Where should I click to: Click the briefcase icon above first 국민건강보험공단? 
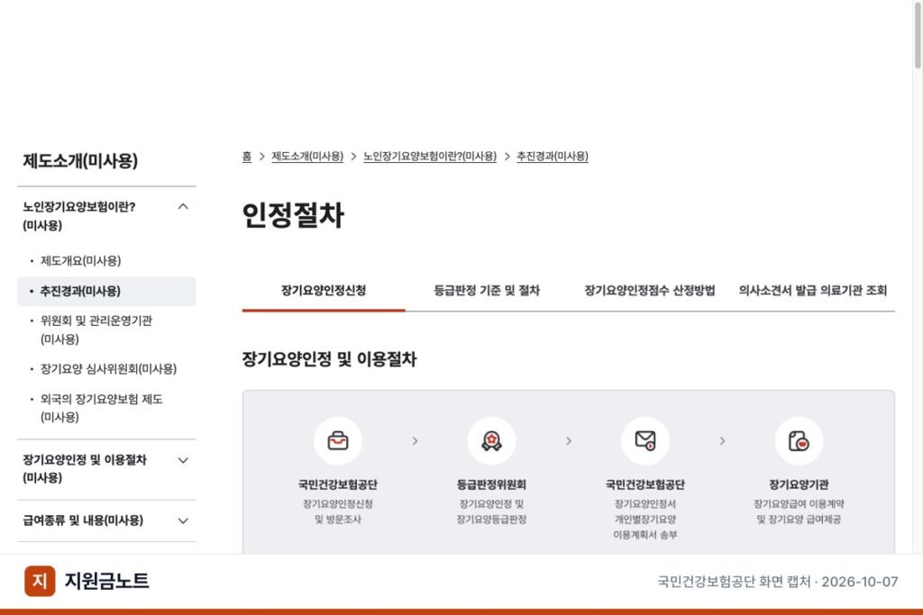338,440
